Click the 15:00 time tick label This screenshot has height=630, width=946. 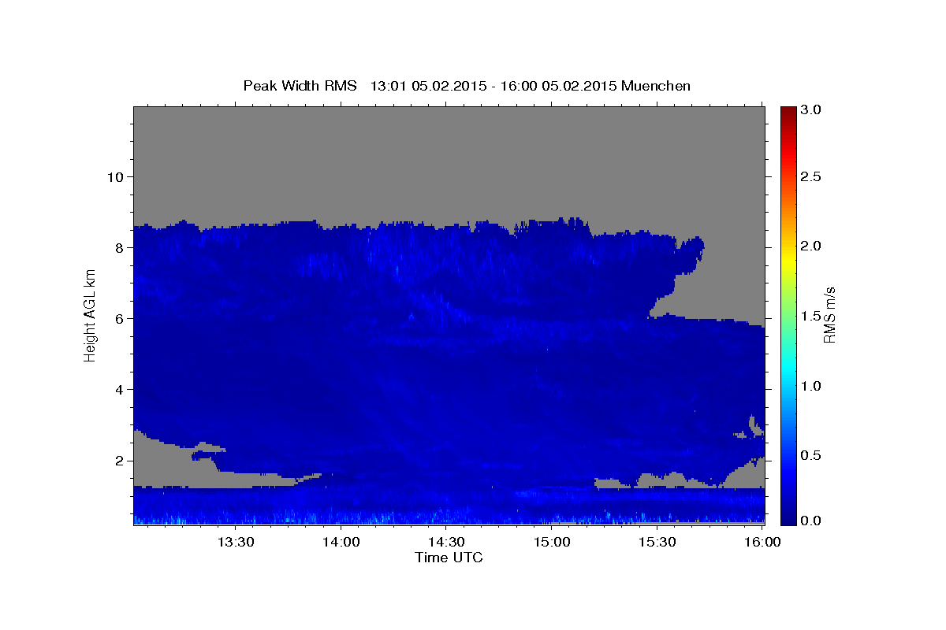pyautogui.click(x=553, y=543)
